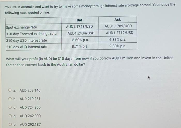181x128 pixels.
Task: Click the answer text AUD 242,000
Action: click(x=30, y=116)
